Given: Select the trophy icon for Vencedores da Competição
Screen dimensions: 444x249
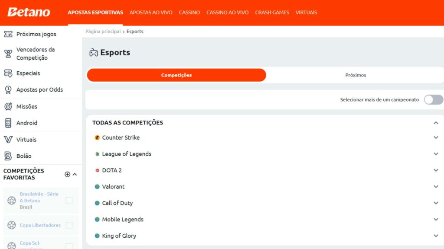Looking at the screenshot, I should click(x=8, y=53).
